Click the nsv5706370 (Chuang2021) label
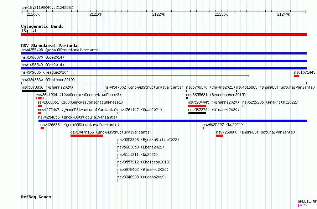Screen dimensions: 317x209 (211, 87)
